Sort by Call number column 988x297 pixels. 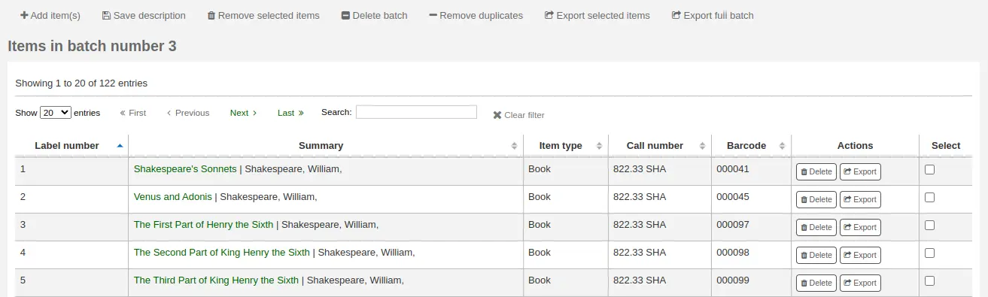coord(660,146)
